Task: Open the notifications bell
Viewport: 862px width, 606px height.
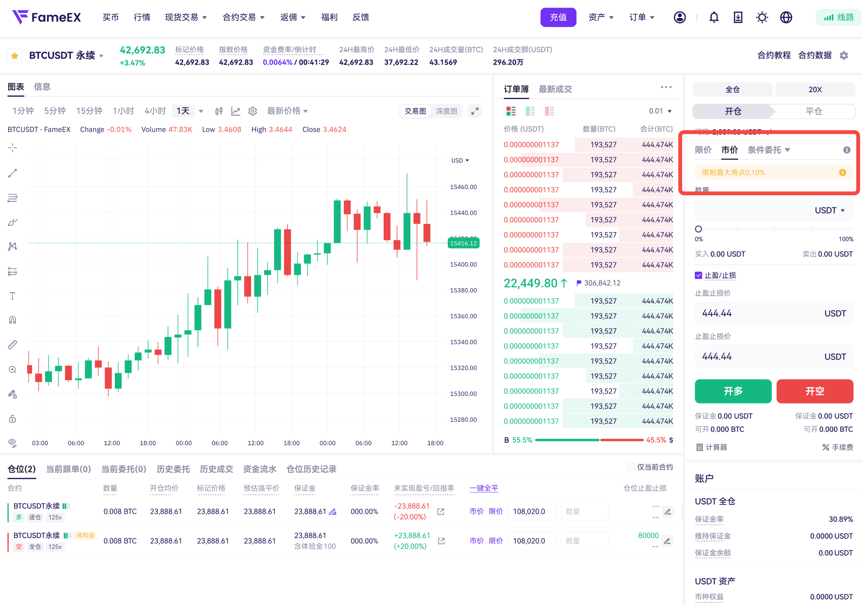Action: [x=714, y=18]
